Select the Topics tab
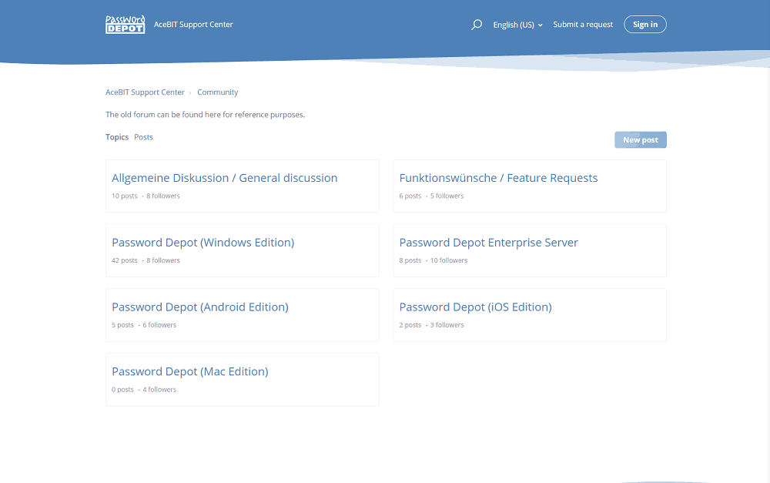 pyautogui.click(x=117, y=137)
